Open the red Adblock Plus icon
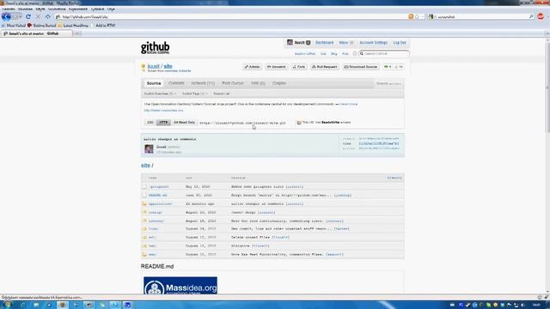This screenshot has height=309, width=550. click(541, 16)
